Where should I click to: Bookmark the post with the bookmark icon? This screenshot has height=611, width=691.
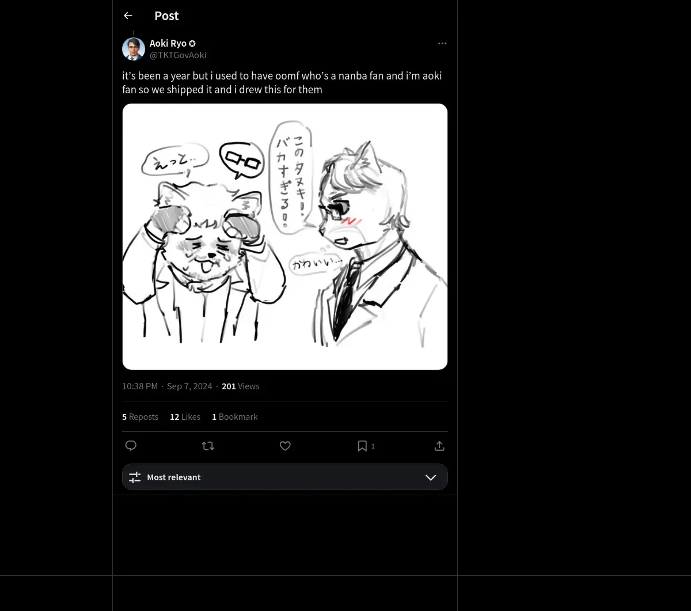(x=362, y=446)
